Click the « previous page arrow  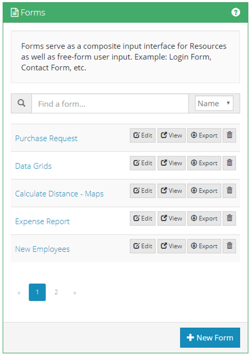pyautogui.click(x=19, y=292)
